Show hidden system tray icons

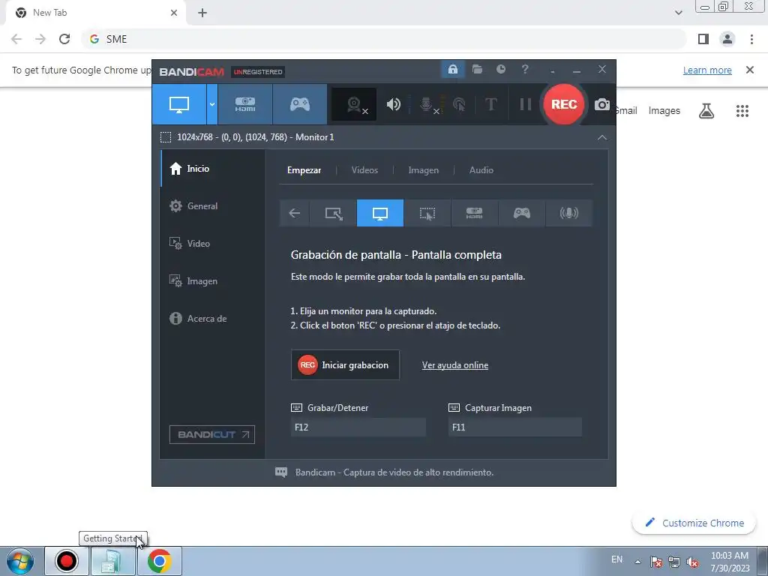pos(637,562)
